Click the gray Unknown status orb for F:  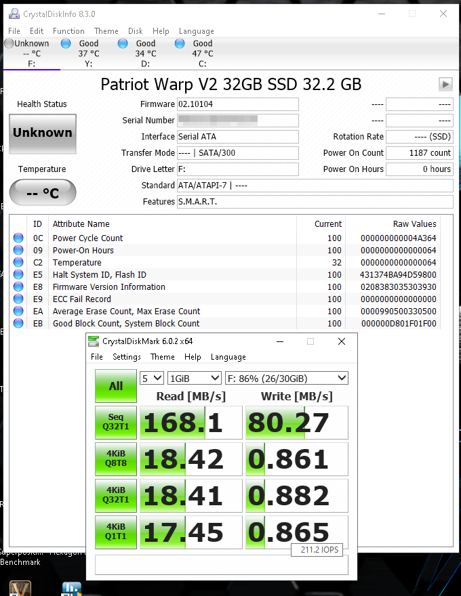(9, 43)
